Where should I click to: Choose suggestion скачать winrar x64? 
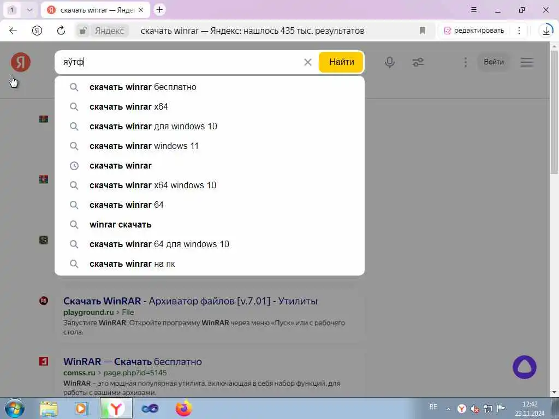point(210,106)
